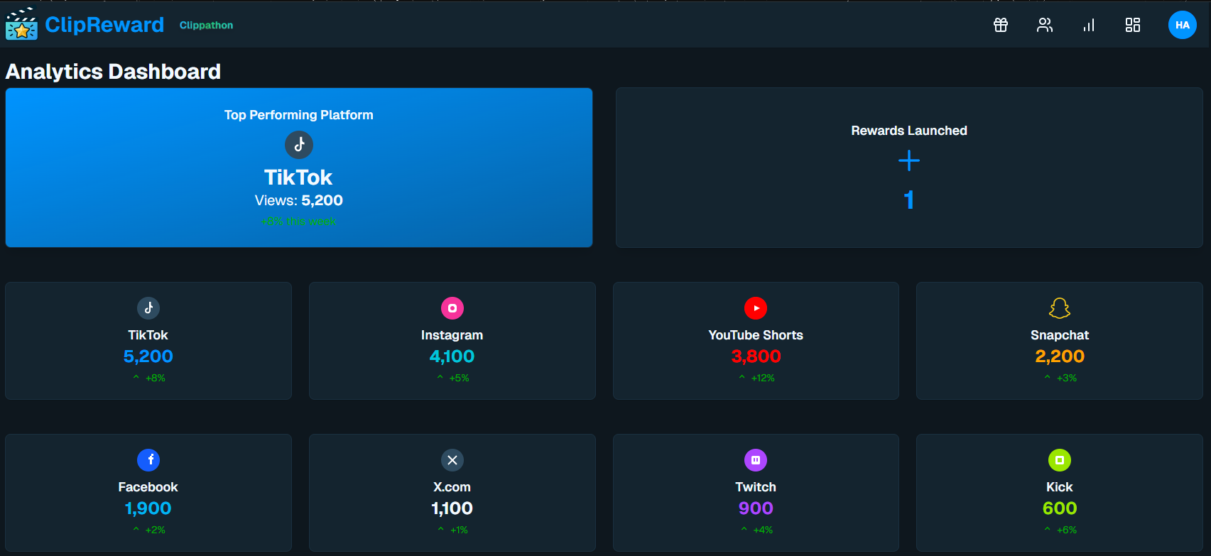The image size is (1211, 556).
Task: Open the ClipReward clapperboard logo
Action: 21,24
